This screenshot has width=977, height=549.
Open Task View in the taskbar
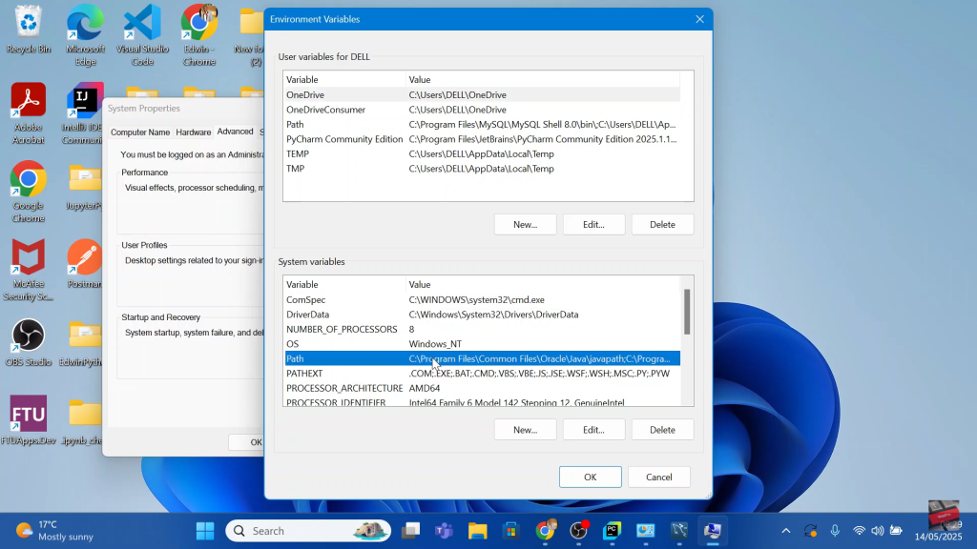[x=410, y=531]
